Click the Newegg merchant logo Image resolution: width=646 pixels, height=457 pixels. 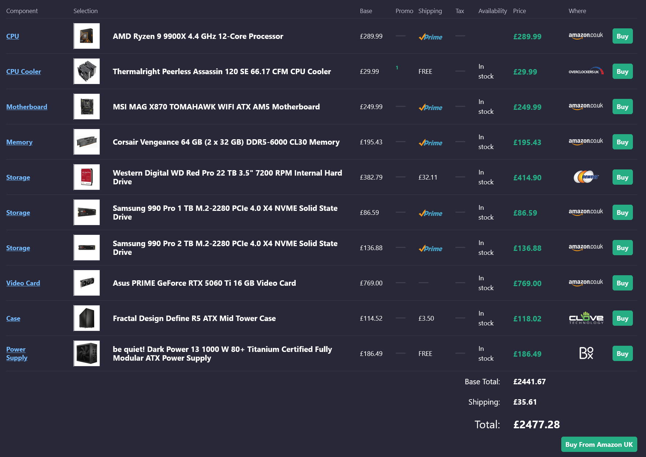586,177
